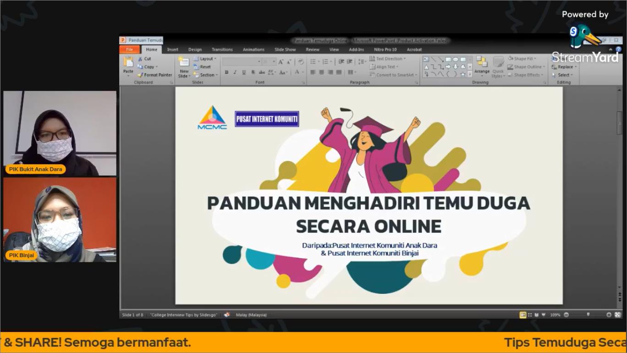Select the star shape in shapes gallery

[463, 75]
